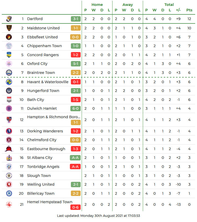Image resolution: width=197 pixels, height=222 pixels.
Task: Click the Welling United club crest
Action: pyautogui.click(x=9, y=184)
